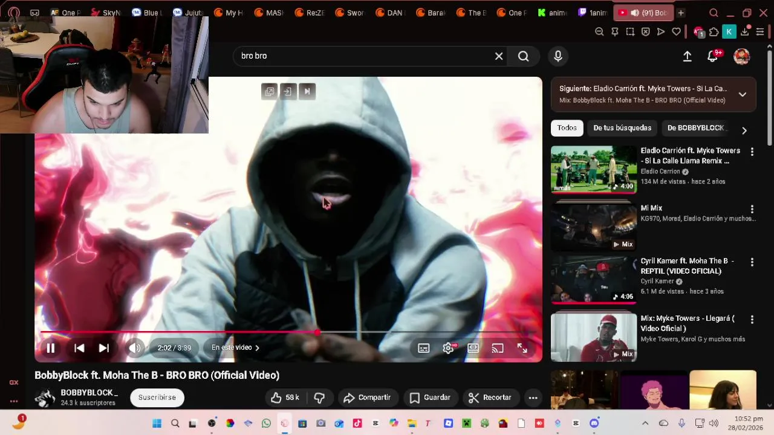This screenshot has width=774, height=435.
Task: Switch to the 'SkyN' browser tab
Action: click(x=106, y=13)
